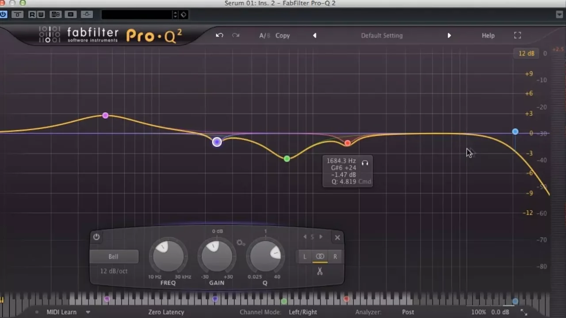
Task: Click the 1684.3 Hz value in tooltip
Action: pos(341,161)
